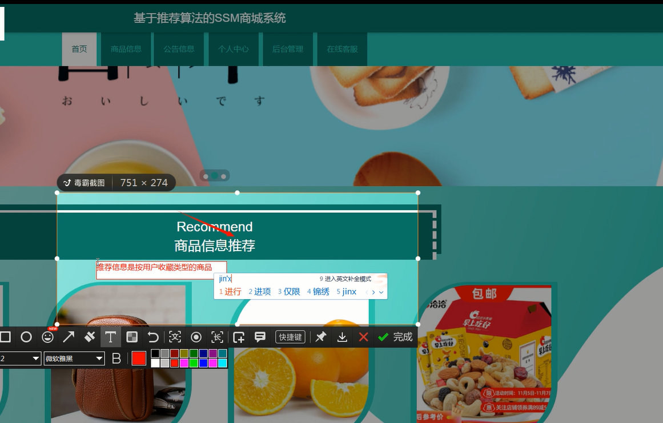Screen dimensions: 663x423
Task: Open the 后台管理 navigation tab
Action: click(287, 49)
